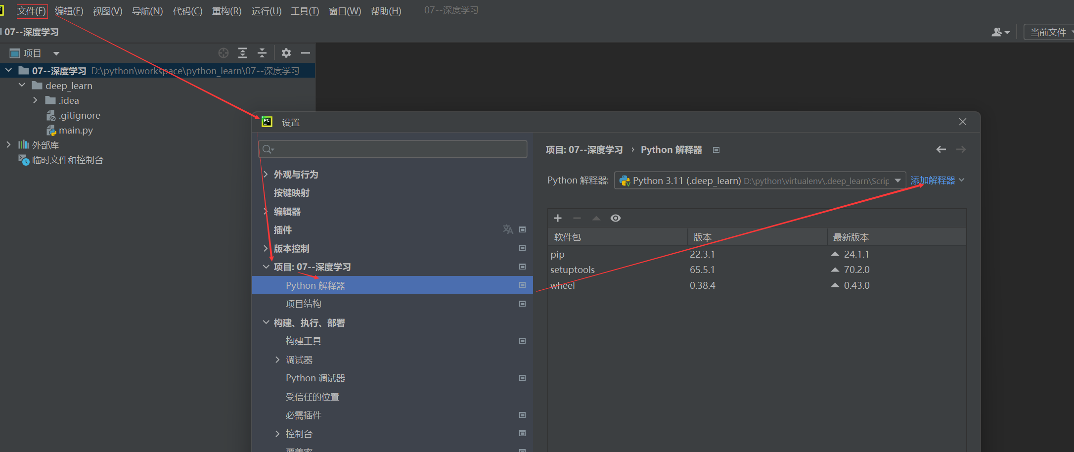Select the pip package row
Image resolution: width=1074 pixels, height=452 pixels.
(757, 254)
